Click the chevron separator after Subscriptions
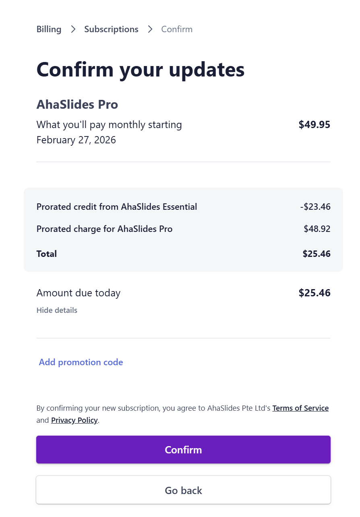 point(150,29)
